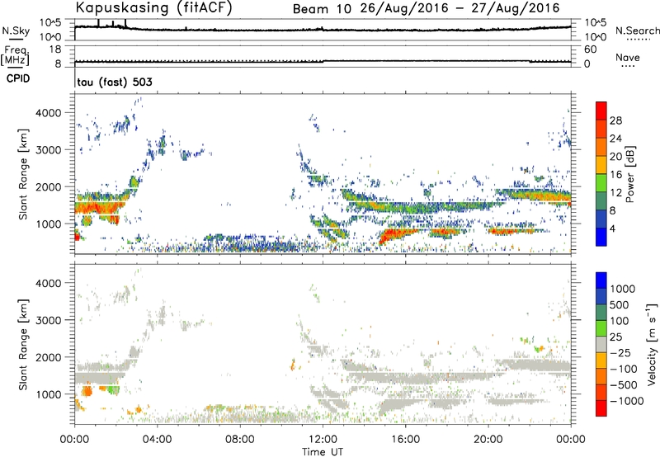Click the 16 tick on power colorbar

(615, 175)
